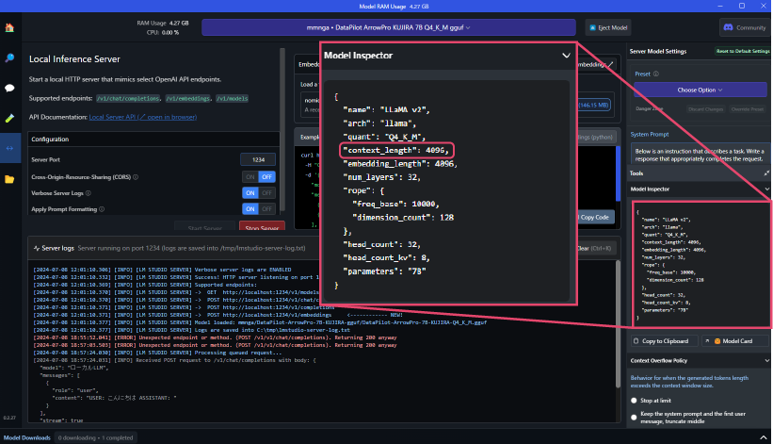Click the Tools panel expand icon

point(765,173)
